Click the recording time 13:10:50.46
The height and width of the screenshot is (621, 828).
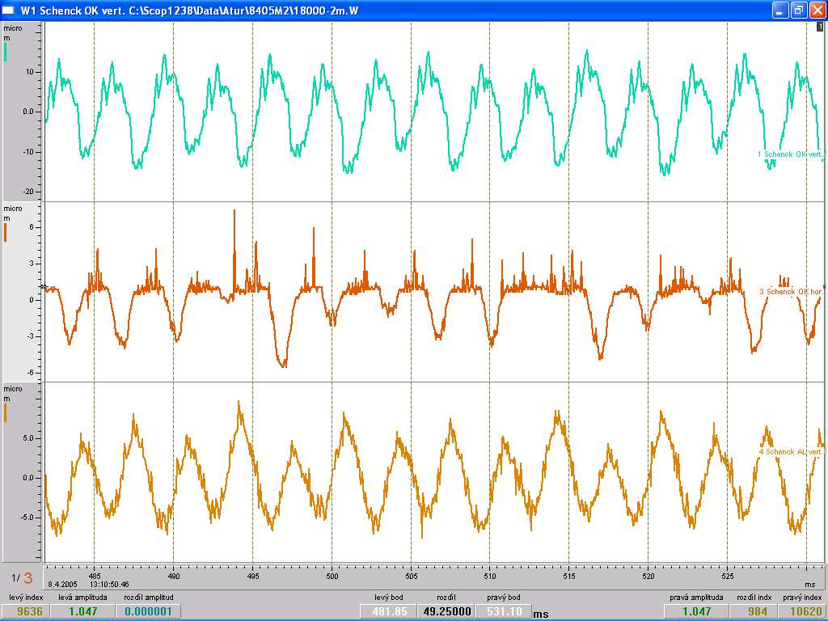click(109, 585)
